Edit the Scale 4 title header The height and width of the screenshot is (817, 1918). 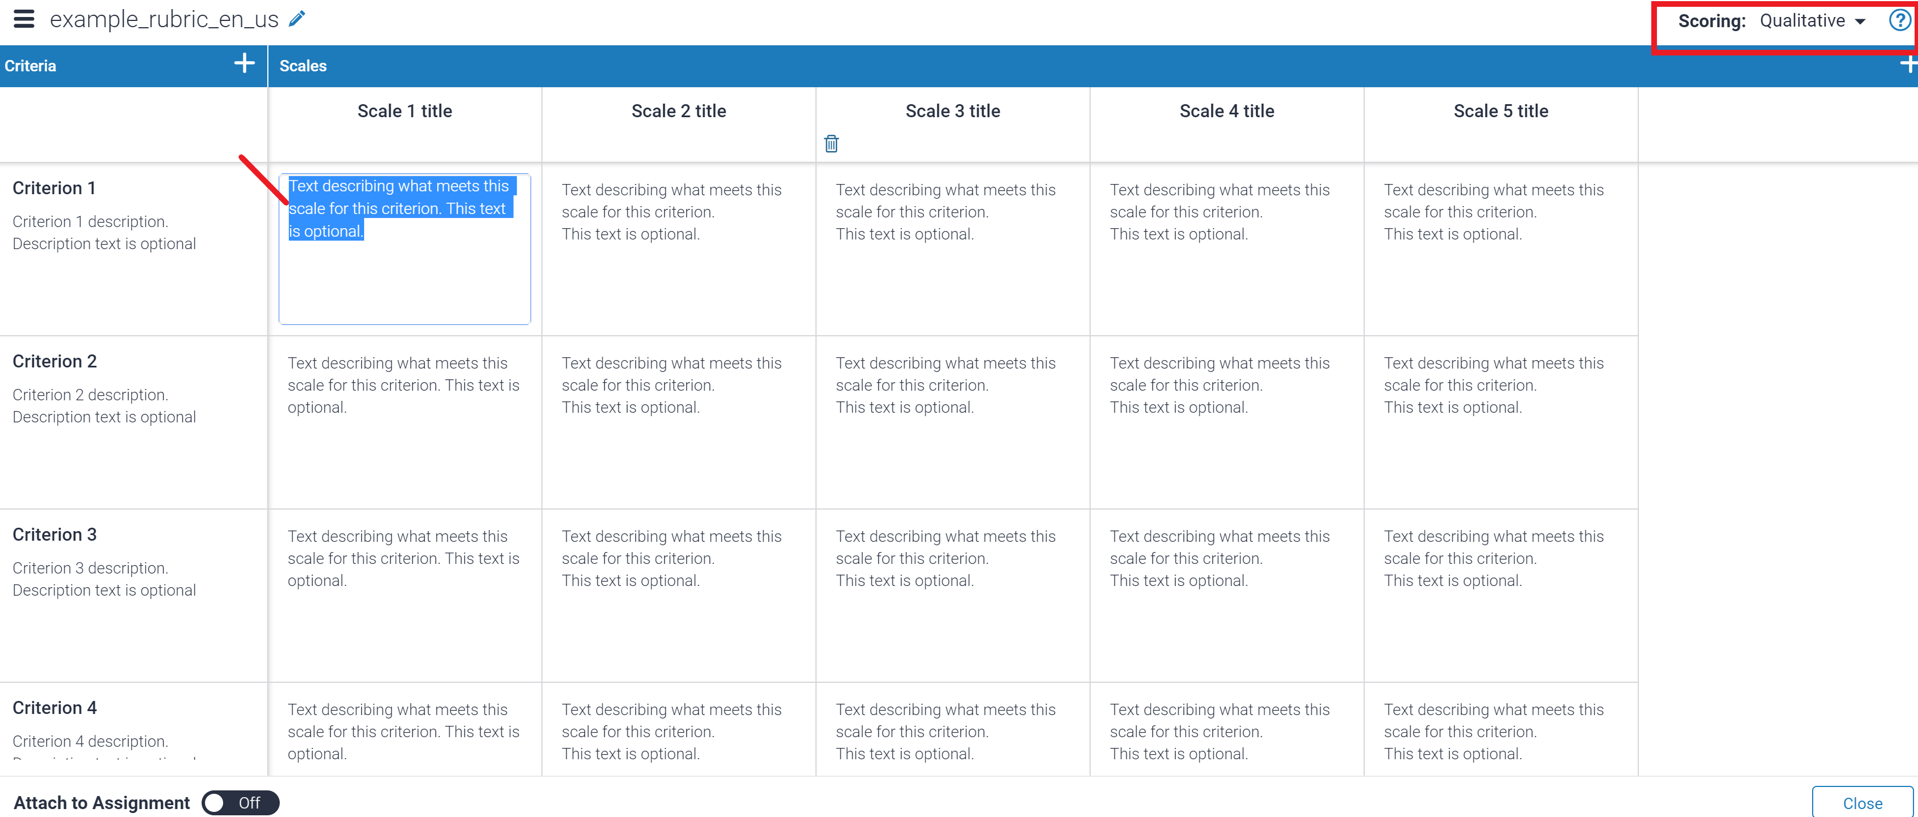click(1227, 110)
